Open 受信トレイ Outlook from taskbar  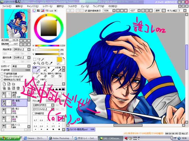point(85,138)
